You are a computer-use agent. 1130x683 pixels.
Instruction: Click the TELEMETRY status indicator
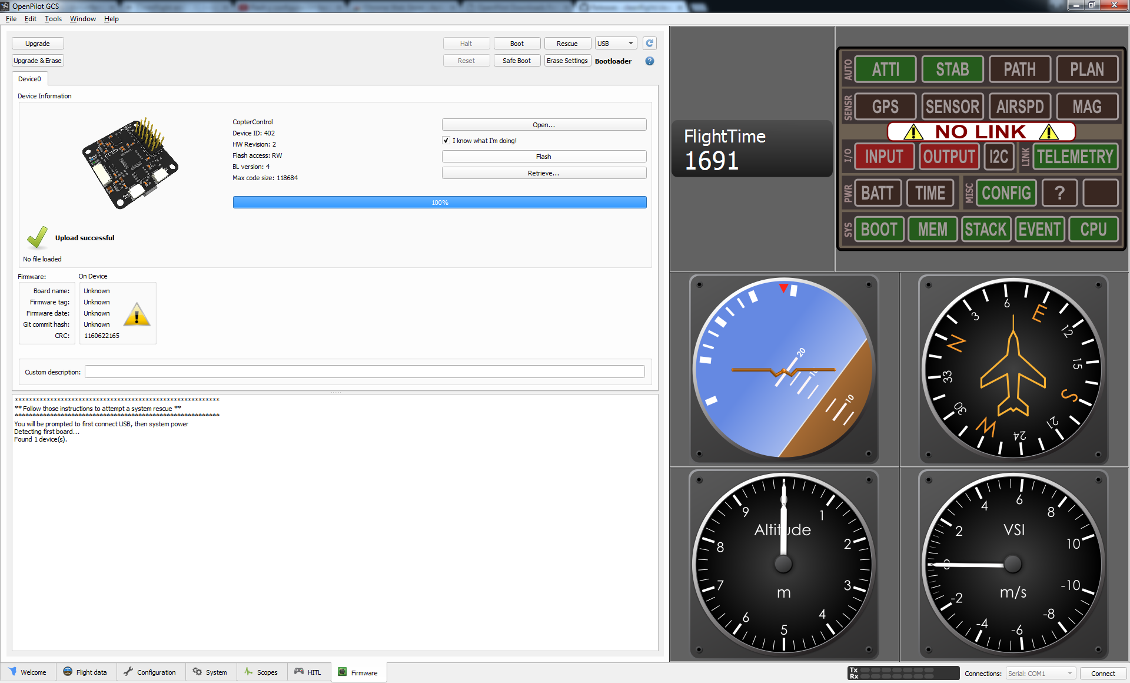[x=1075, y=157]
